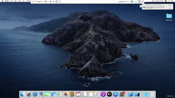
Task: Open Notes app in the Dock
Action: [91, 94]
